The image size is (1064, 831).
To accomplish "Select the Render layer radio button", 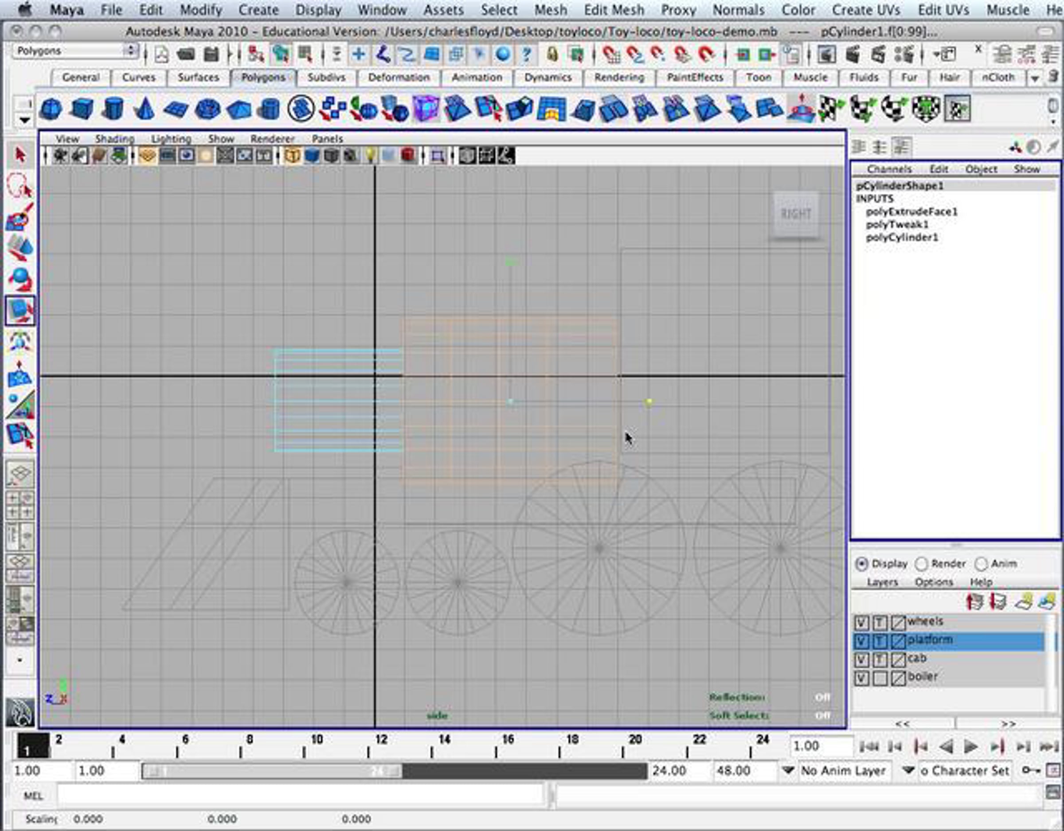I will pyautogui.click(x=921, y=564).
